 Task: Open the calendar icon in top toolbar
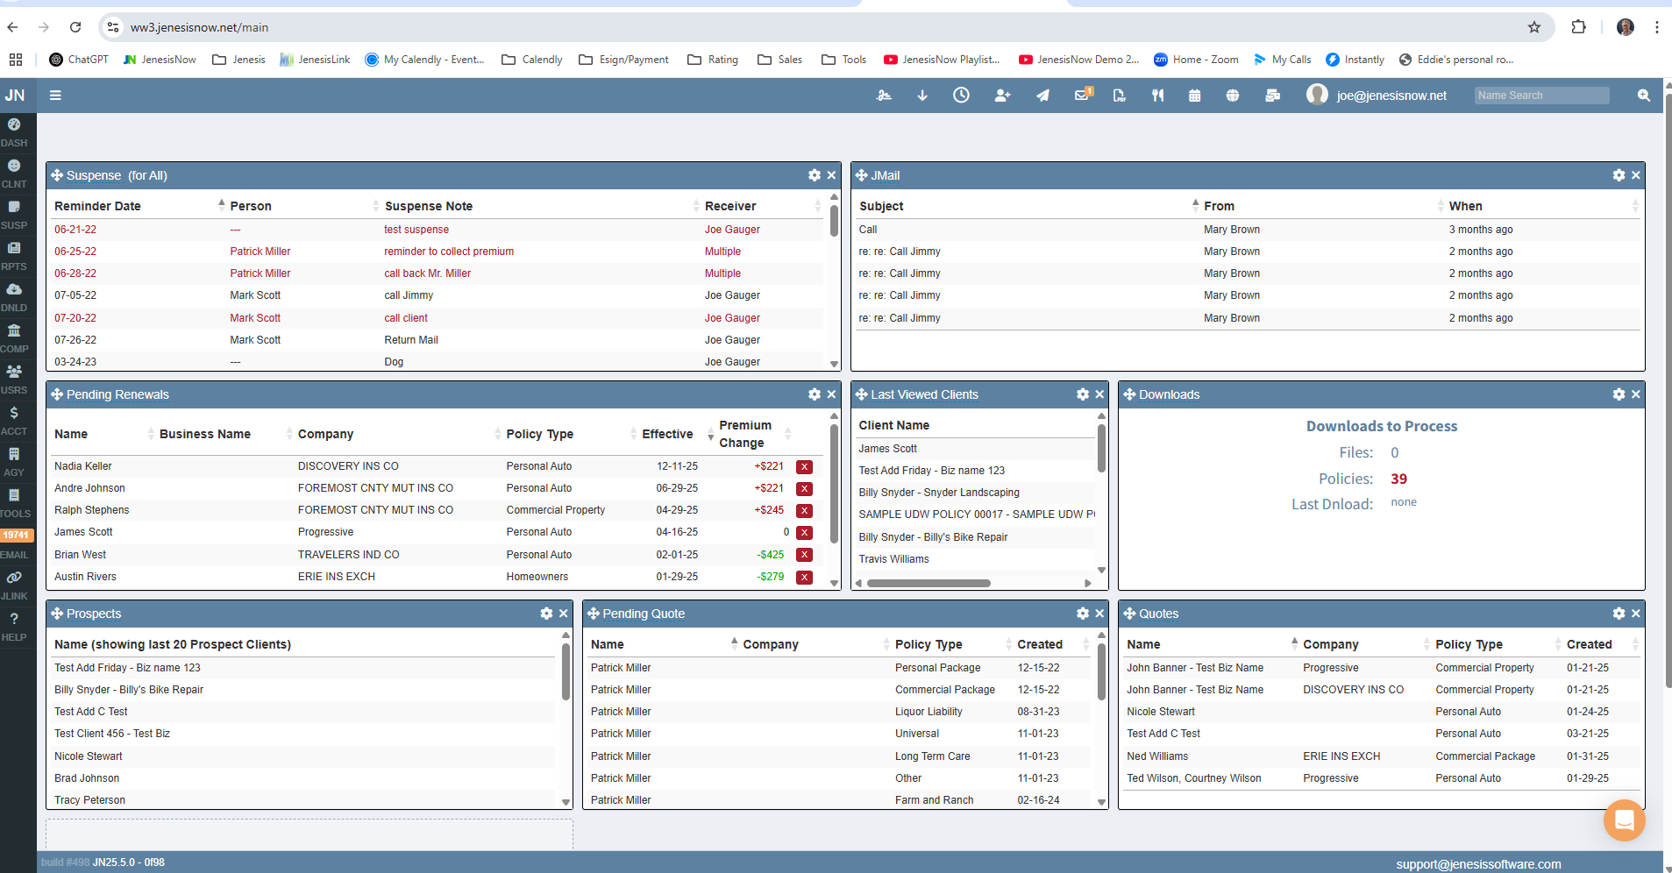point(1194,95)
